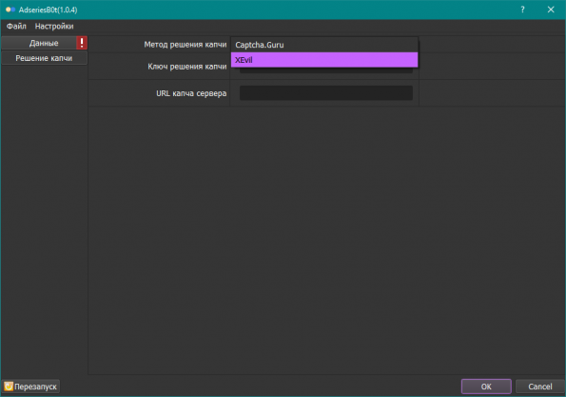
Task: Choose the highlighted XEvil option
Action: pos(324,60)
